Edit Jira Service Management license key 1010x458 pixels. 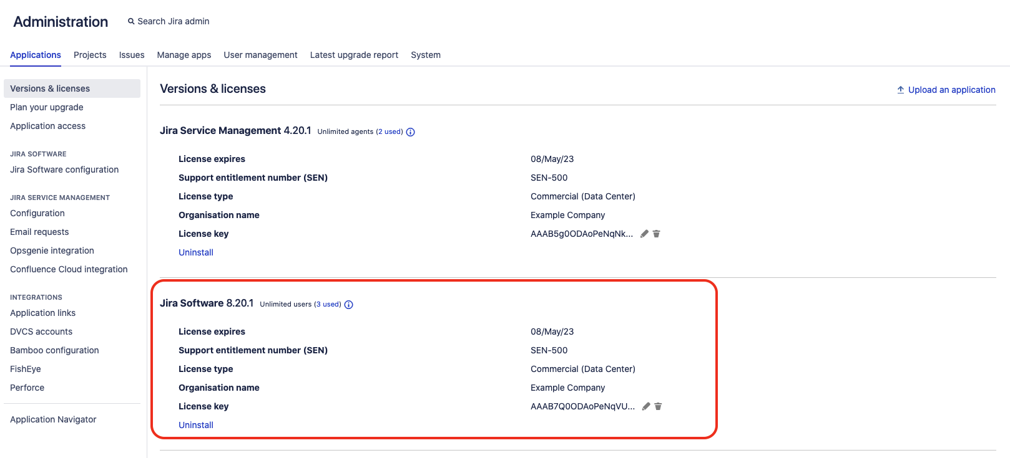click(x=645, y=234)
